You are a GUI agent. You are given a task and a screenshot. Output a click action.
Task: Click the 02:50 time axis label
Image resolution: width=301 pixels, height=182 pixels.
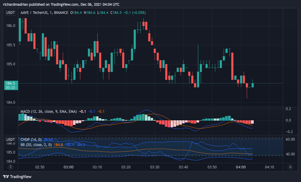pos(40,167)
